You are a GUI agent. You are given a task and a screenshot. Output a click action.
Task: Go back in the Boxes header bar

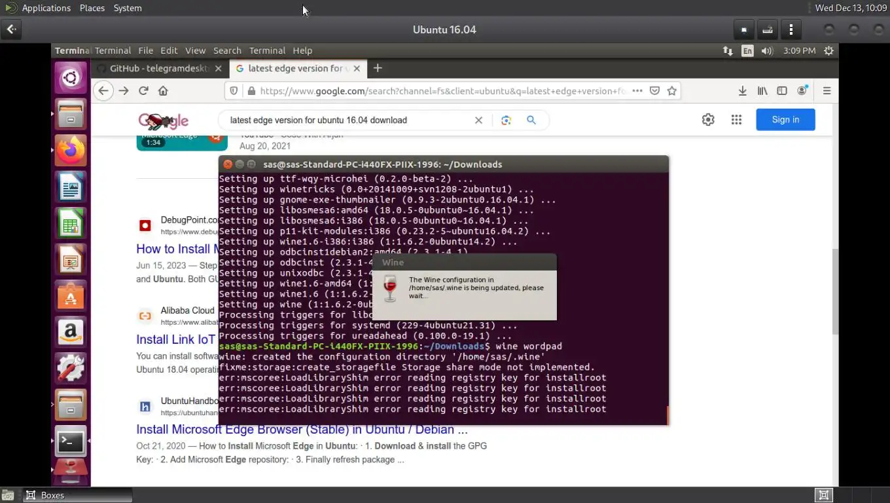point(12,29)
